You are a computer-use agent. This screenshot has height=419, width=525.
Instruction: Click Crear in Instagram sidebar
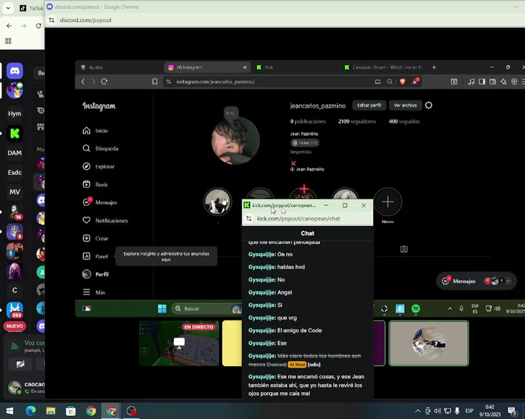95,239
